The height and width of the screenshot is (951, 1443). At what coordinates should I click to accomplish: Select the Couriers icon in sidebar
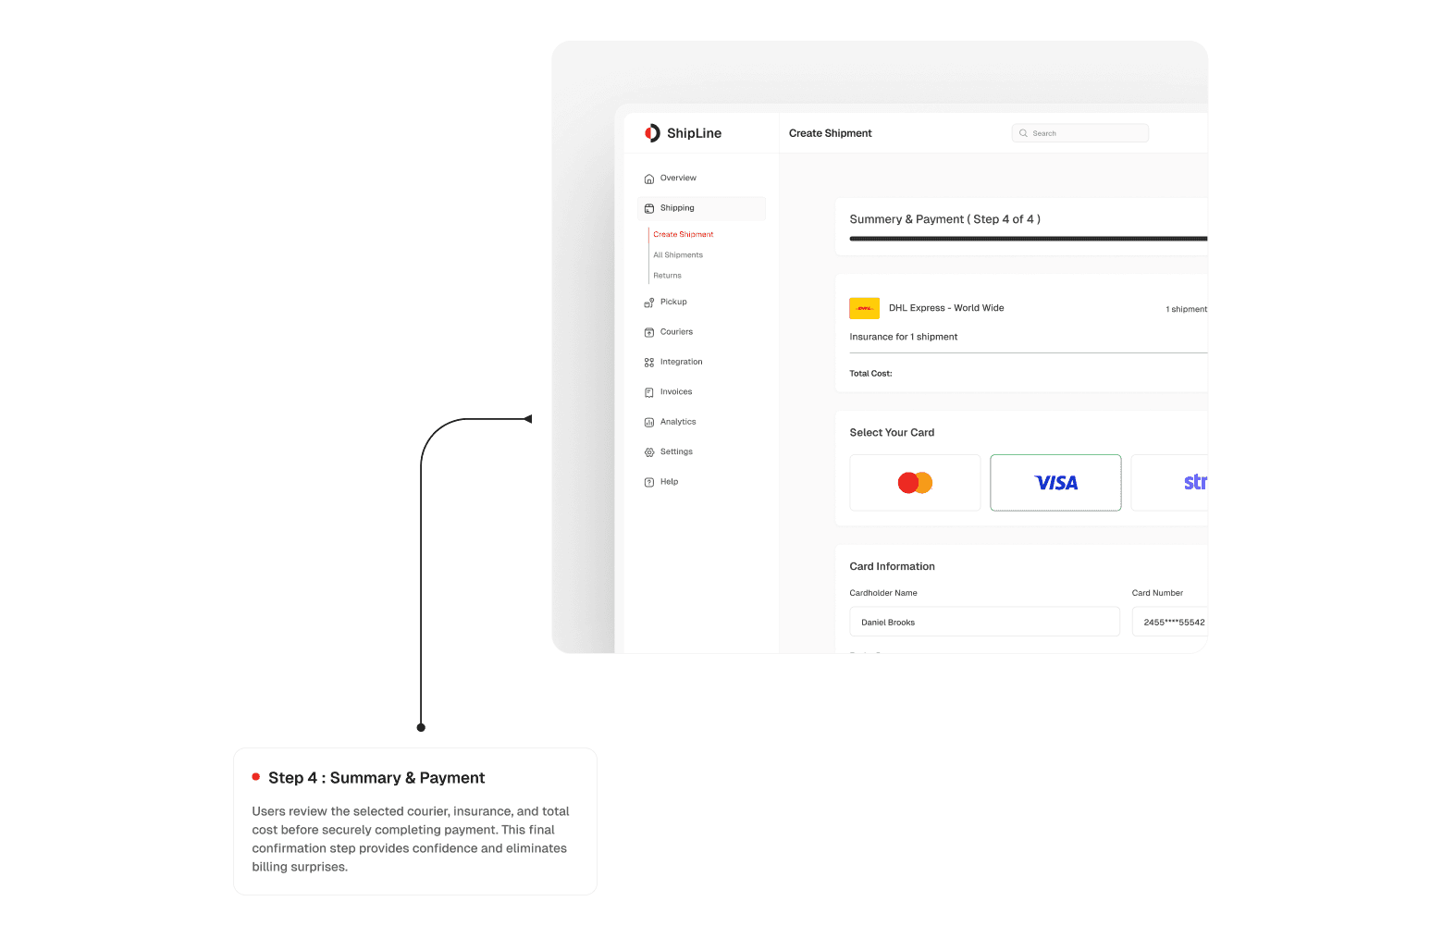(x=649, y=331)
